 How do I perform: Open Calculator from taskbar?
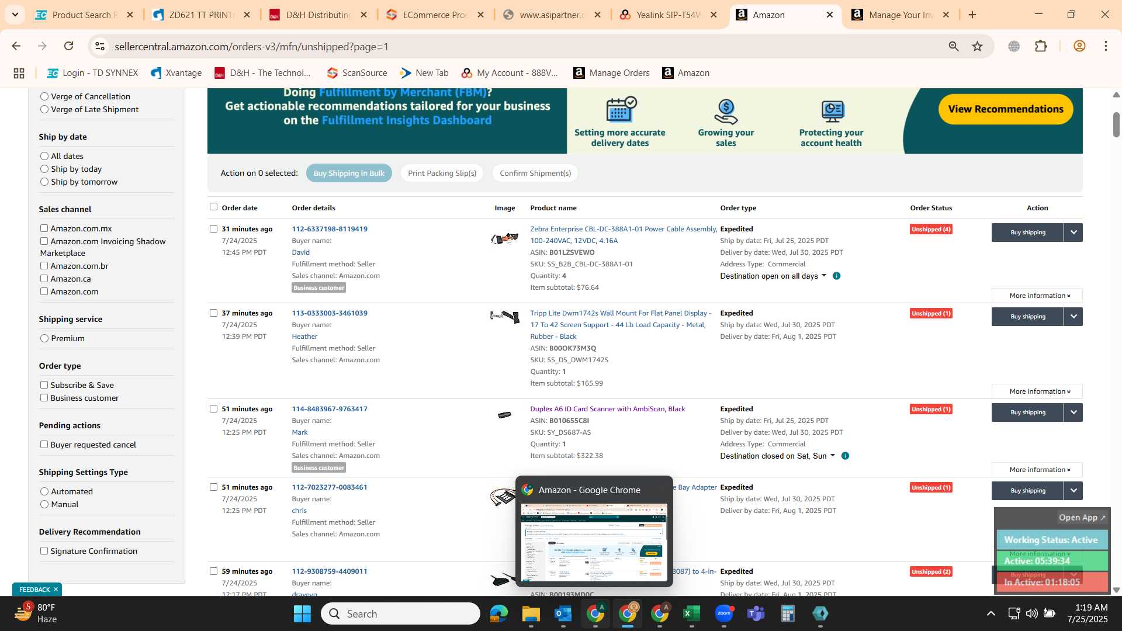point(788,613)
